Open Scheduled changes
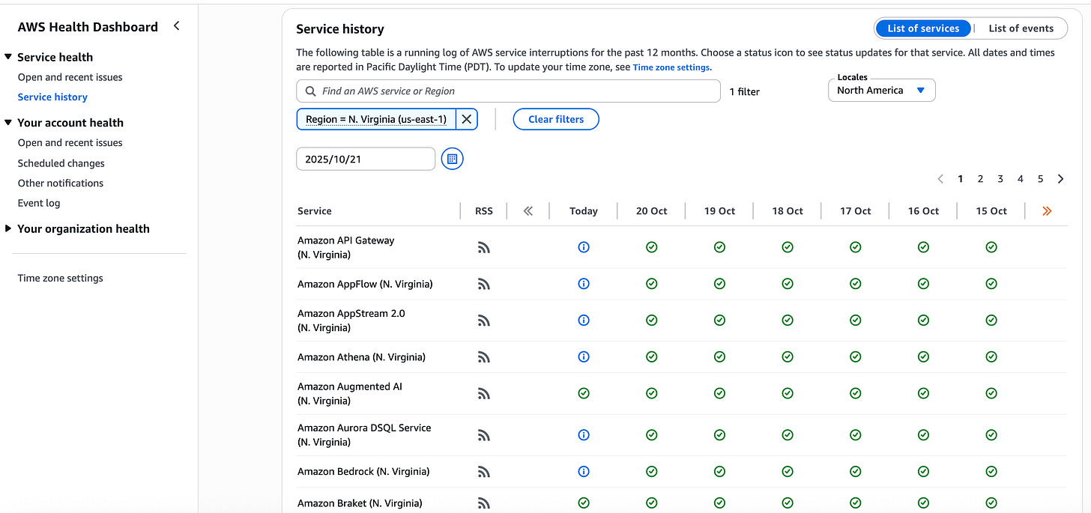 [x=61, y=163]
